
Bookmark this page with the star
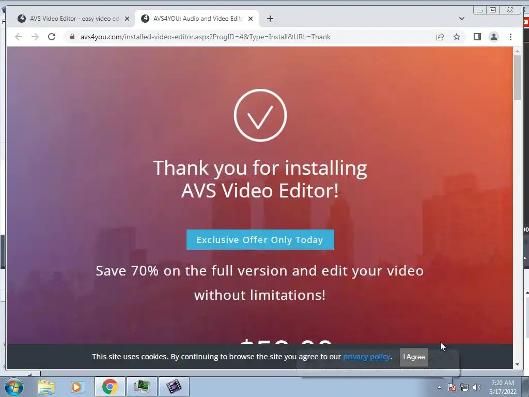coord(457,37)
